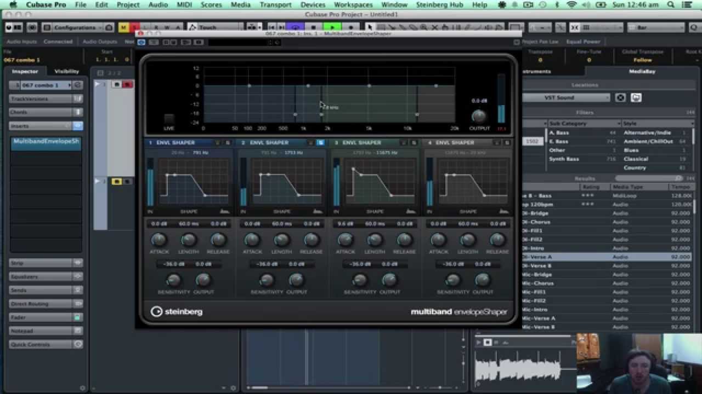Toggle the plug-in Activate power button
This screenshot has height=394, width=702.
[x=141, y=42]
